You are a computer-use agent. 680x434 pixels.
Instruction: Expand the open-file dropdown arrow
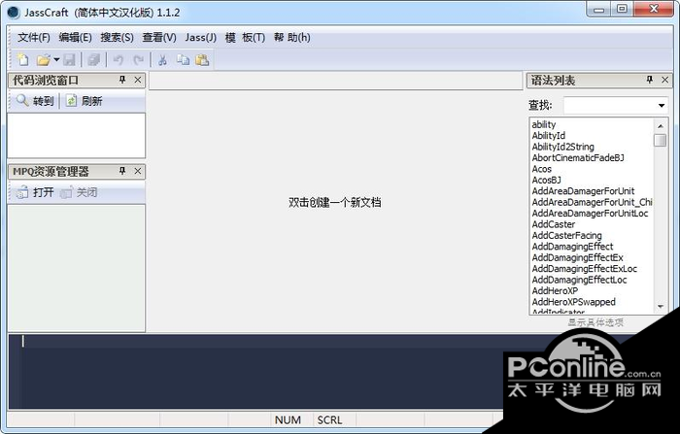click(x=56, y=60)
